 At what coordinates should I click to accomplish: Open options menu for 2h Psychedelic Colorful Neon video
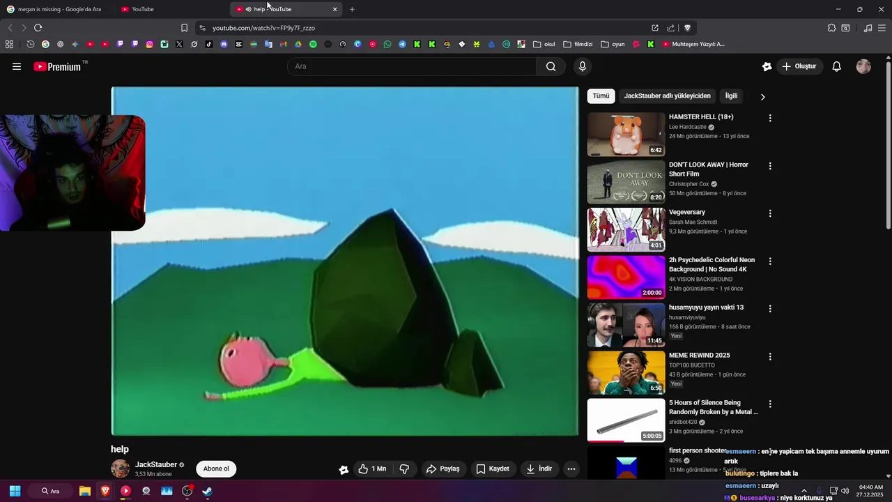770,261
